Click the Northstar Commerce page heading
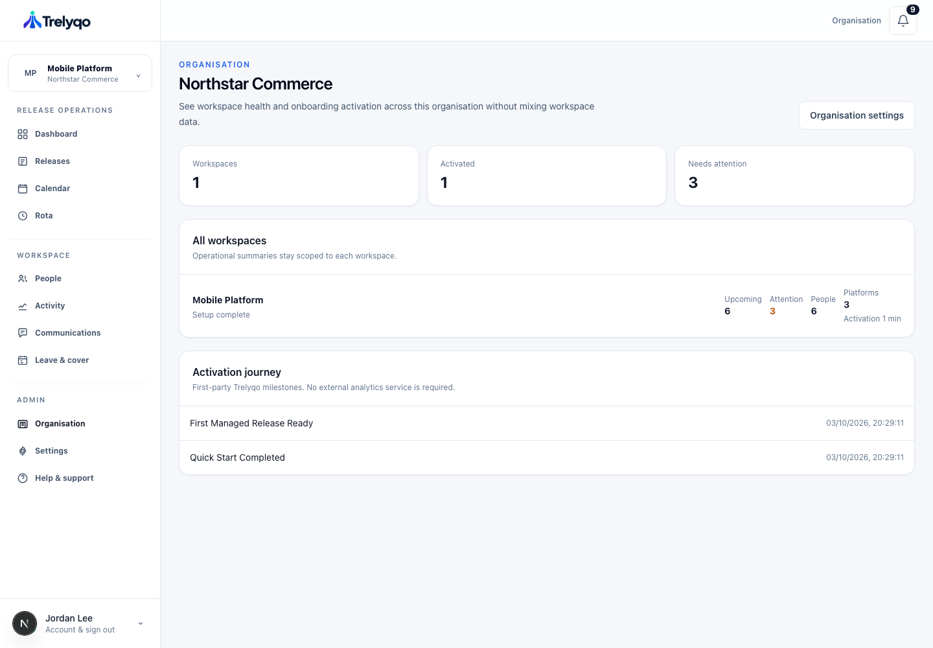The width and height of the screenshot is (933, 648). (255, 84)
